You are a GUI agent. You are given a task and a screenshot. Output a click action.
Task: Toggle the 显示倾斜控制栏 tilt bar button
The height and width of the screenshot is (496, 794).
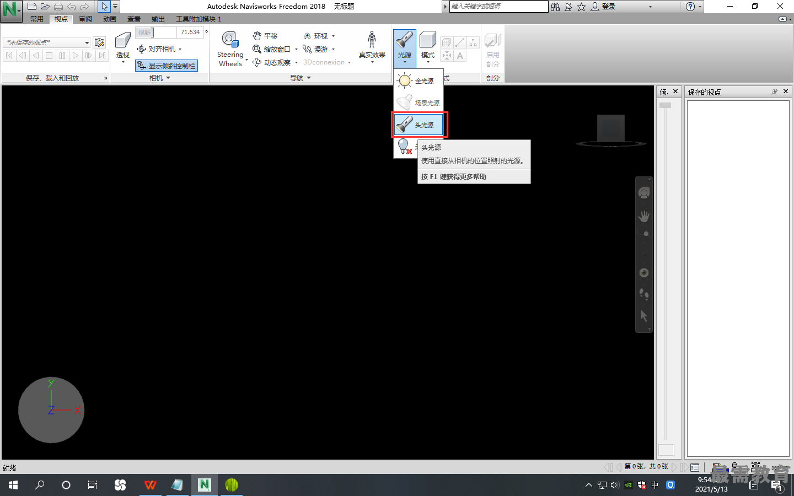pyautogui.click(x=167, y=66)
